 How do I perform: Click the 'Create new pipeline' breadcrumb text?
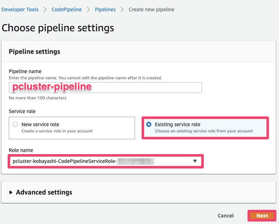[x=151, y=9]
